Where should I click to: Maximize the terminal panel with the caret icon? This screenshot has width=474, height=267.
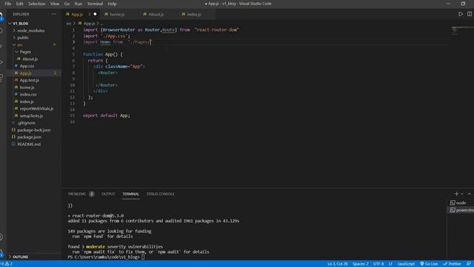tap(469, 194)
